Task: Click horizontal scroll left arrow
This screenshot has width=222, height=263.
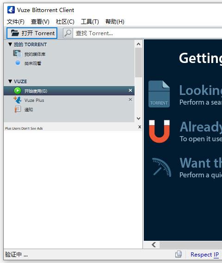Action: (x=154, y=245)
